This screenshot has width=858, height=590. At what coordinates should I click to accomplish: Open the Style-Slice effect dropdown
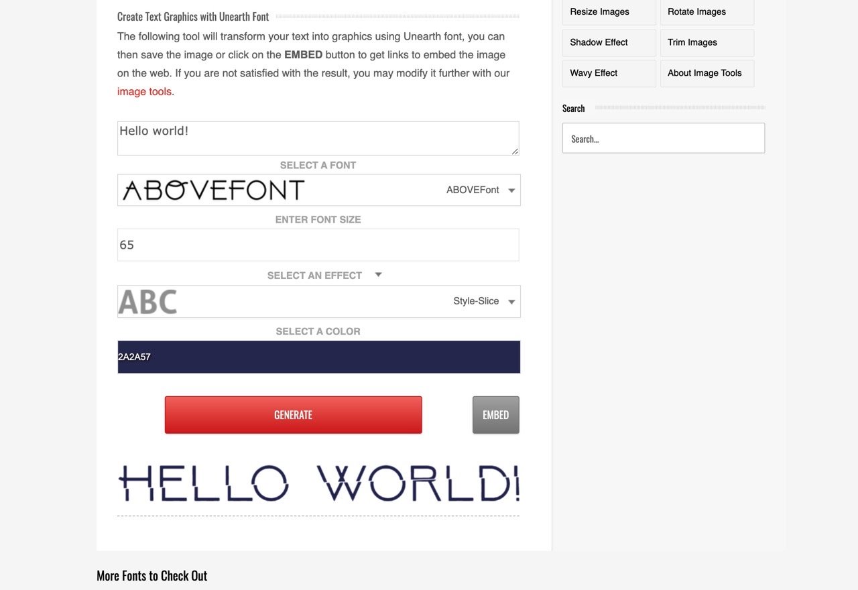318,302
